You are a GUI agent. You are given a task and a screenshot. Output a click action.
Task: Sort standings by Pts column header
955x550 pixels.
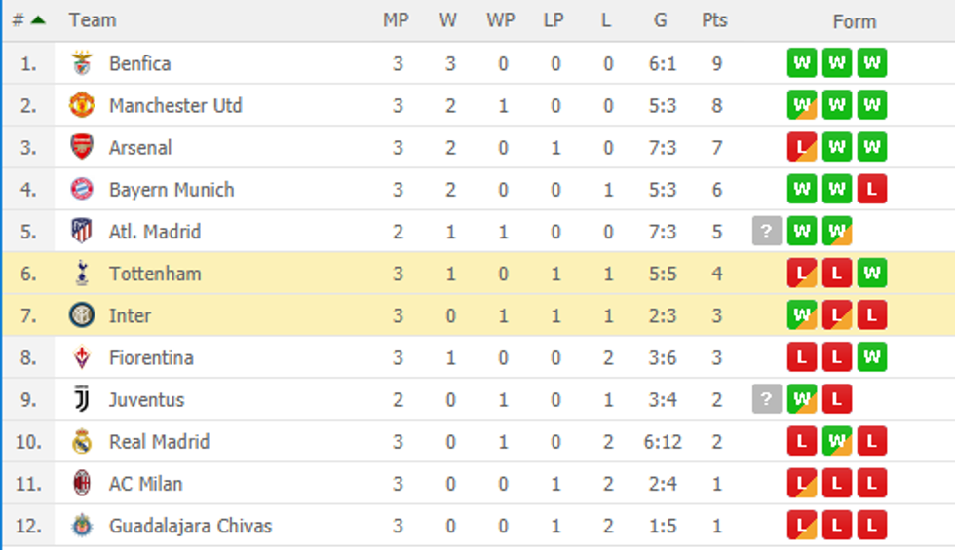714,20
